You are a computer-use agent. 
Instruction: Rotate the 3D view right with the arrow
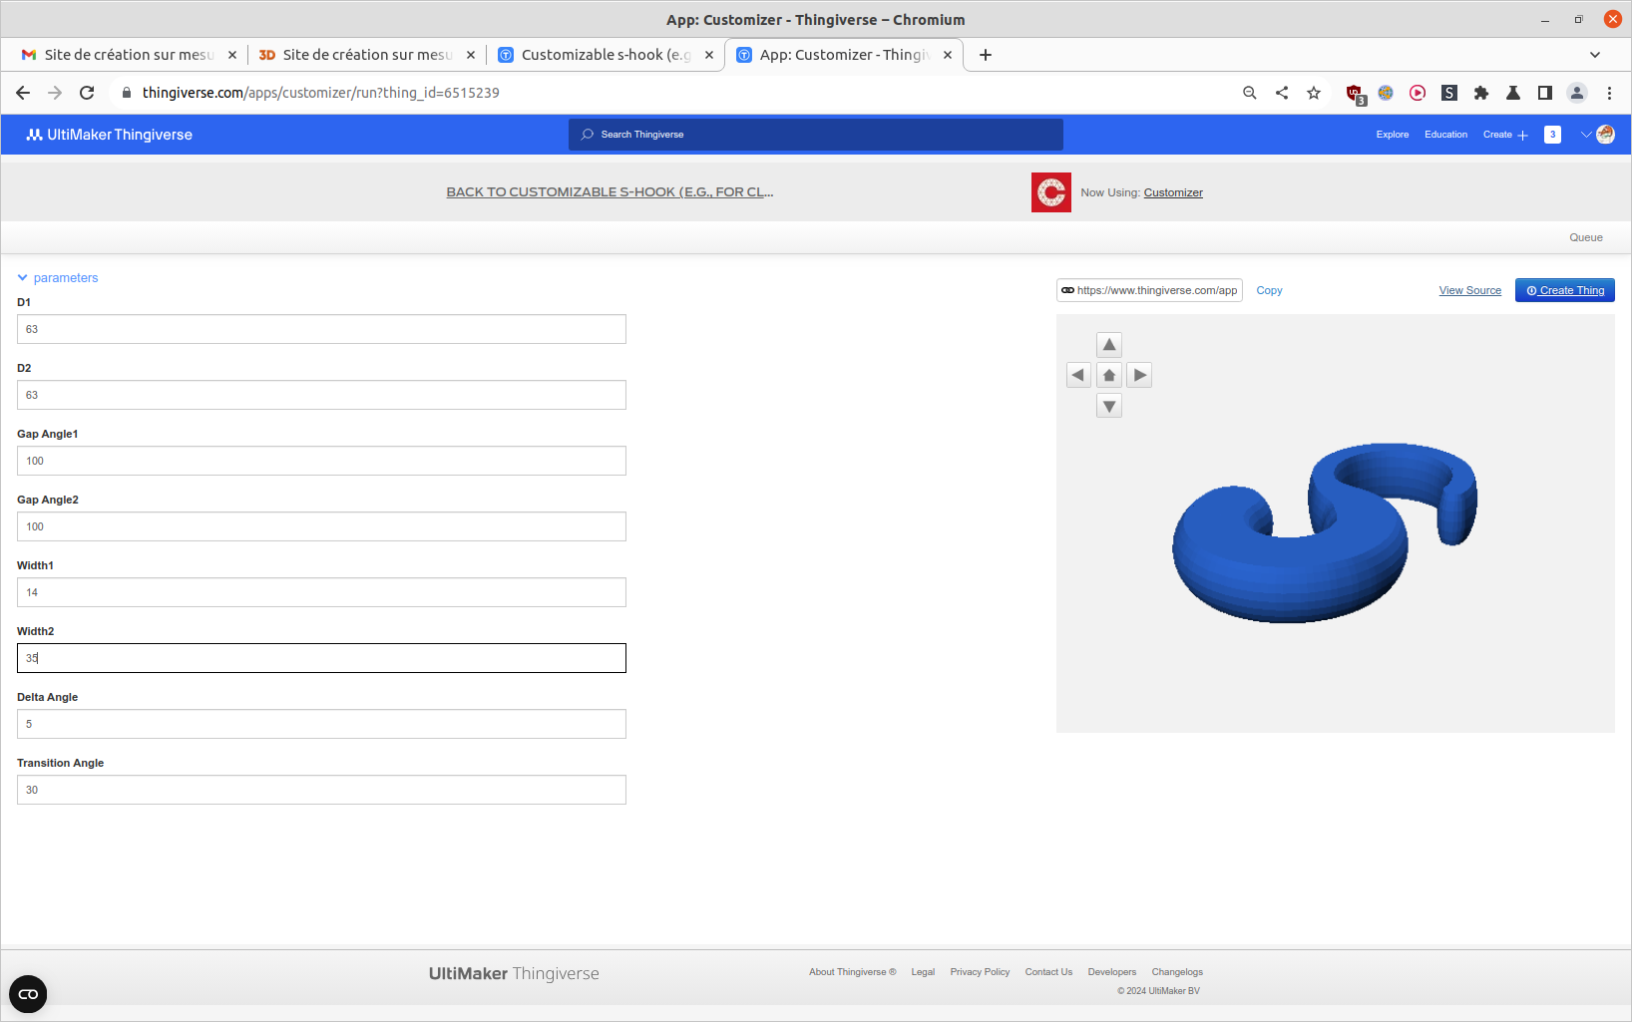[1139, 375]
